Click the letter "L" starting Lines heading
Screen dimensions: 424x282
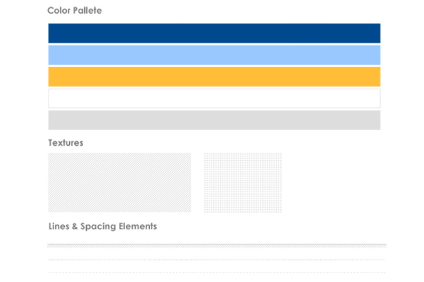pos(50,226)
